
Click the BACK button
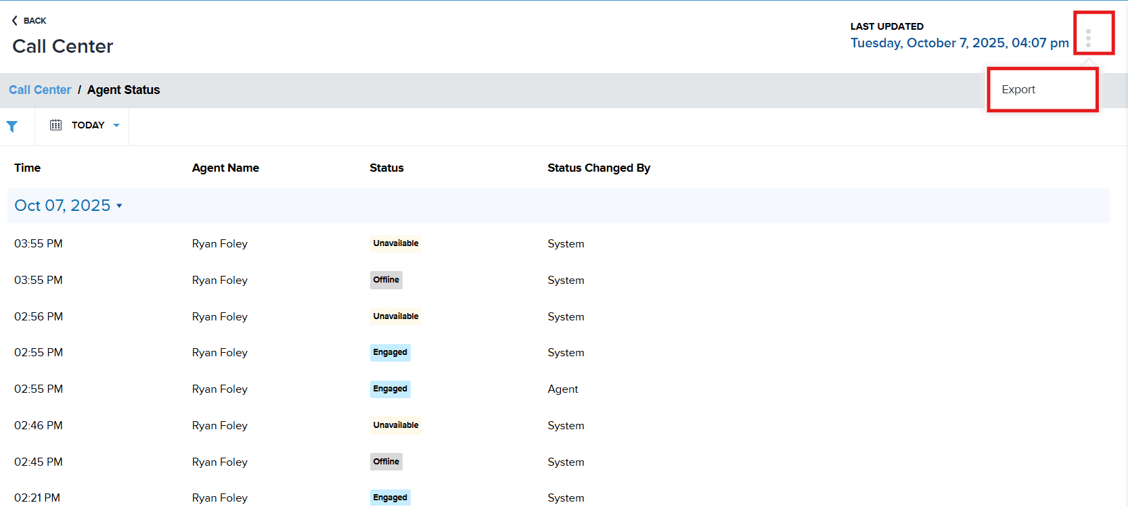pyautogui.click(x=29, y=21)
